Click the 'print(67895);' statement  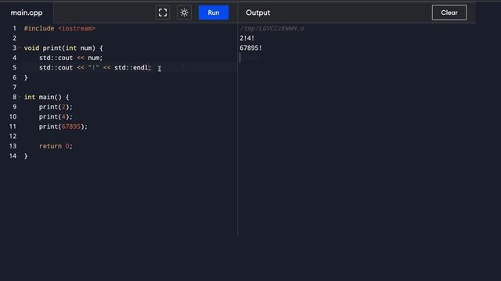pos(63,126)
